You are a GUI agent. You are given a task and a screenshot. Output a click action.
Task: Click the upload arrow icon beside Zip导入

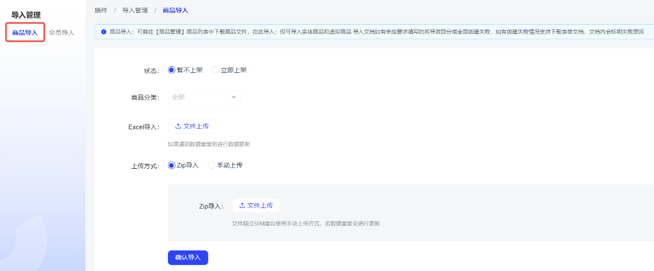(242, 205)
